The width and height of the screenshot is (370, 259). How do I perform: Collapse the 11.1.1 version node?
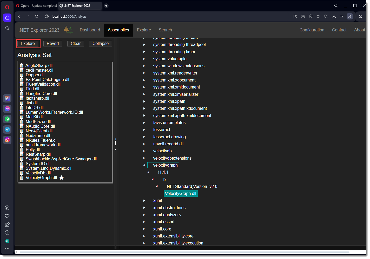pyautogui.click(x=149, y=172)
